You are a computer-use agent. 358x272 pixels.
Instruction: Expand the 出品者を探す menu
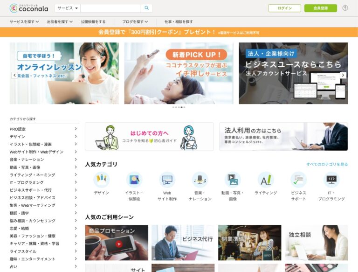pos(60,22)
